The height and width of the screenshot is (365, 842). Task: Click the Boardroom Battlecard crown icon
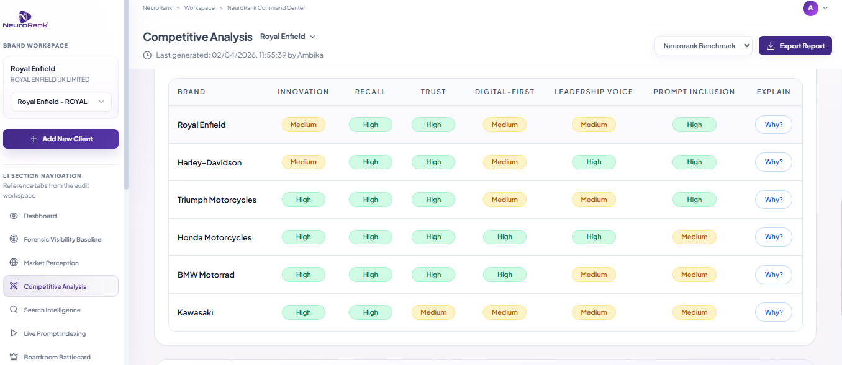14,357
